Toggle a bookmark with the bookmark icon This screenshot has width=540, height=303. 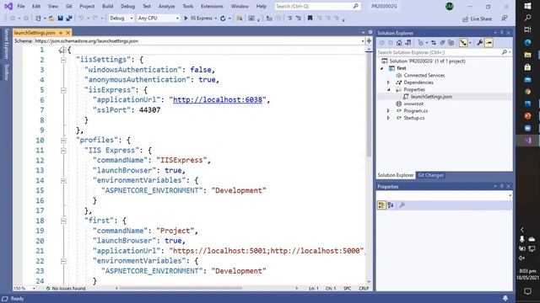[310, 19]
